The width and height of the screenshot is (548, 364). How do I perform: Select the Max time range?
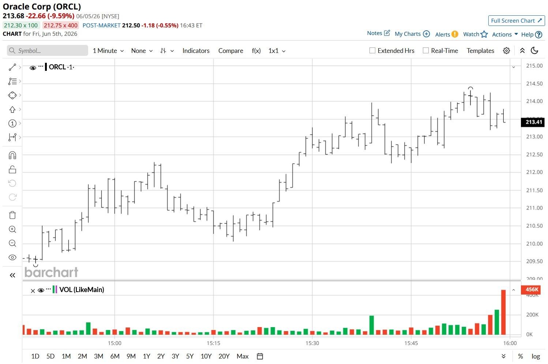click(x=243, y=356)
